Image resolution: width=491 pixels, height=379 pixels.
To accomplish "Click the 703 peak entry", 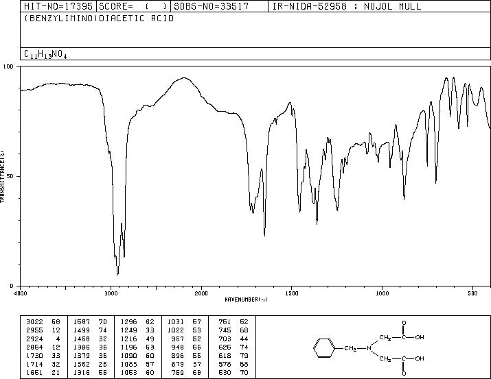I will coord(233,339).
